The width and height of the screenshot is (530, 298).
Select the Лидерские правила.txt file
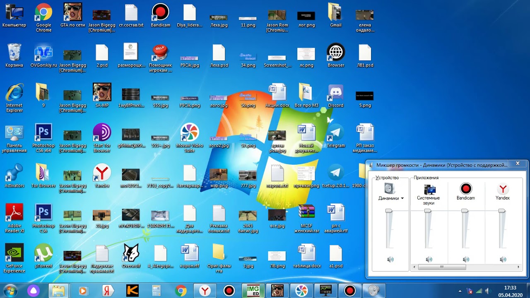tap(102, 259)
